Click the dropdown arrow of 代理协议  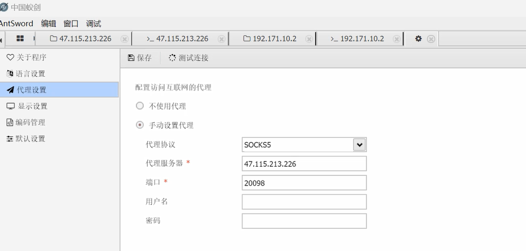point(359,145)
